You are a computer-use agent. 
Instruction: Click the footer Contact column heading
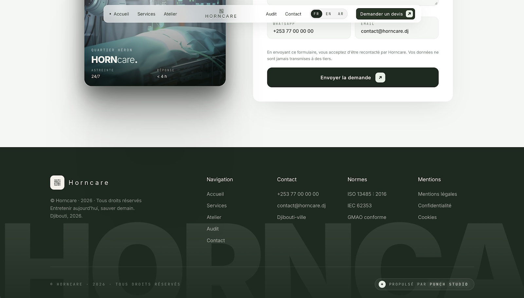(287, 179)
